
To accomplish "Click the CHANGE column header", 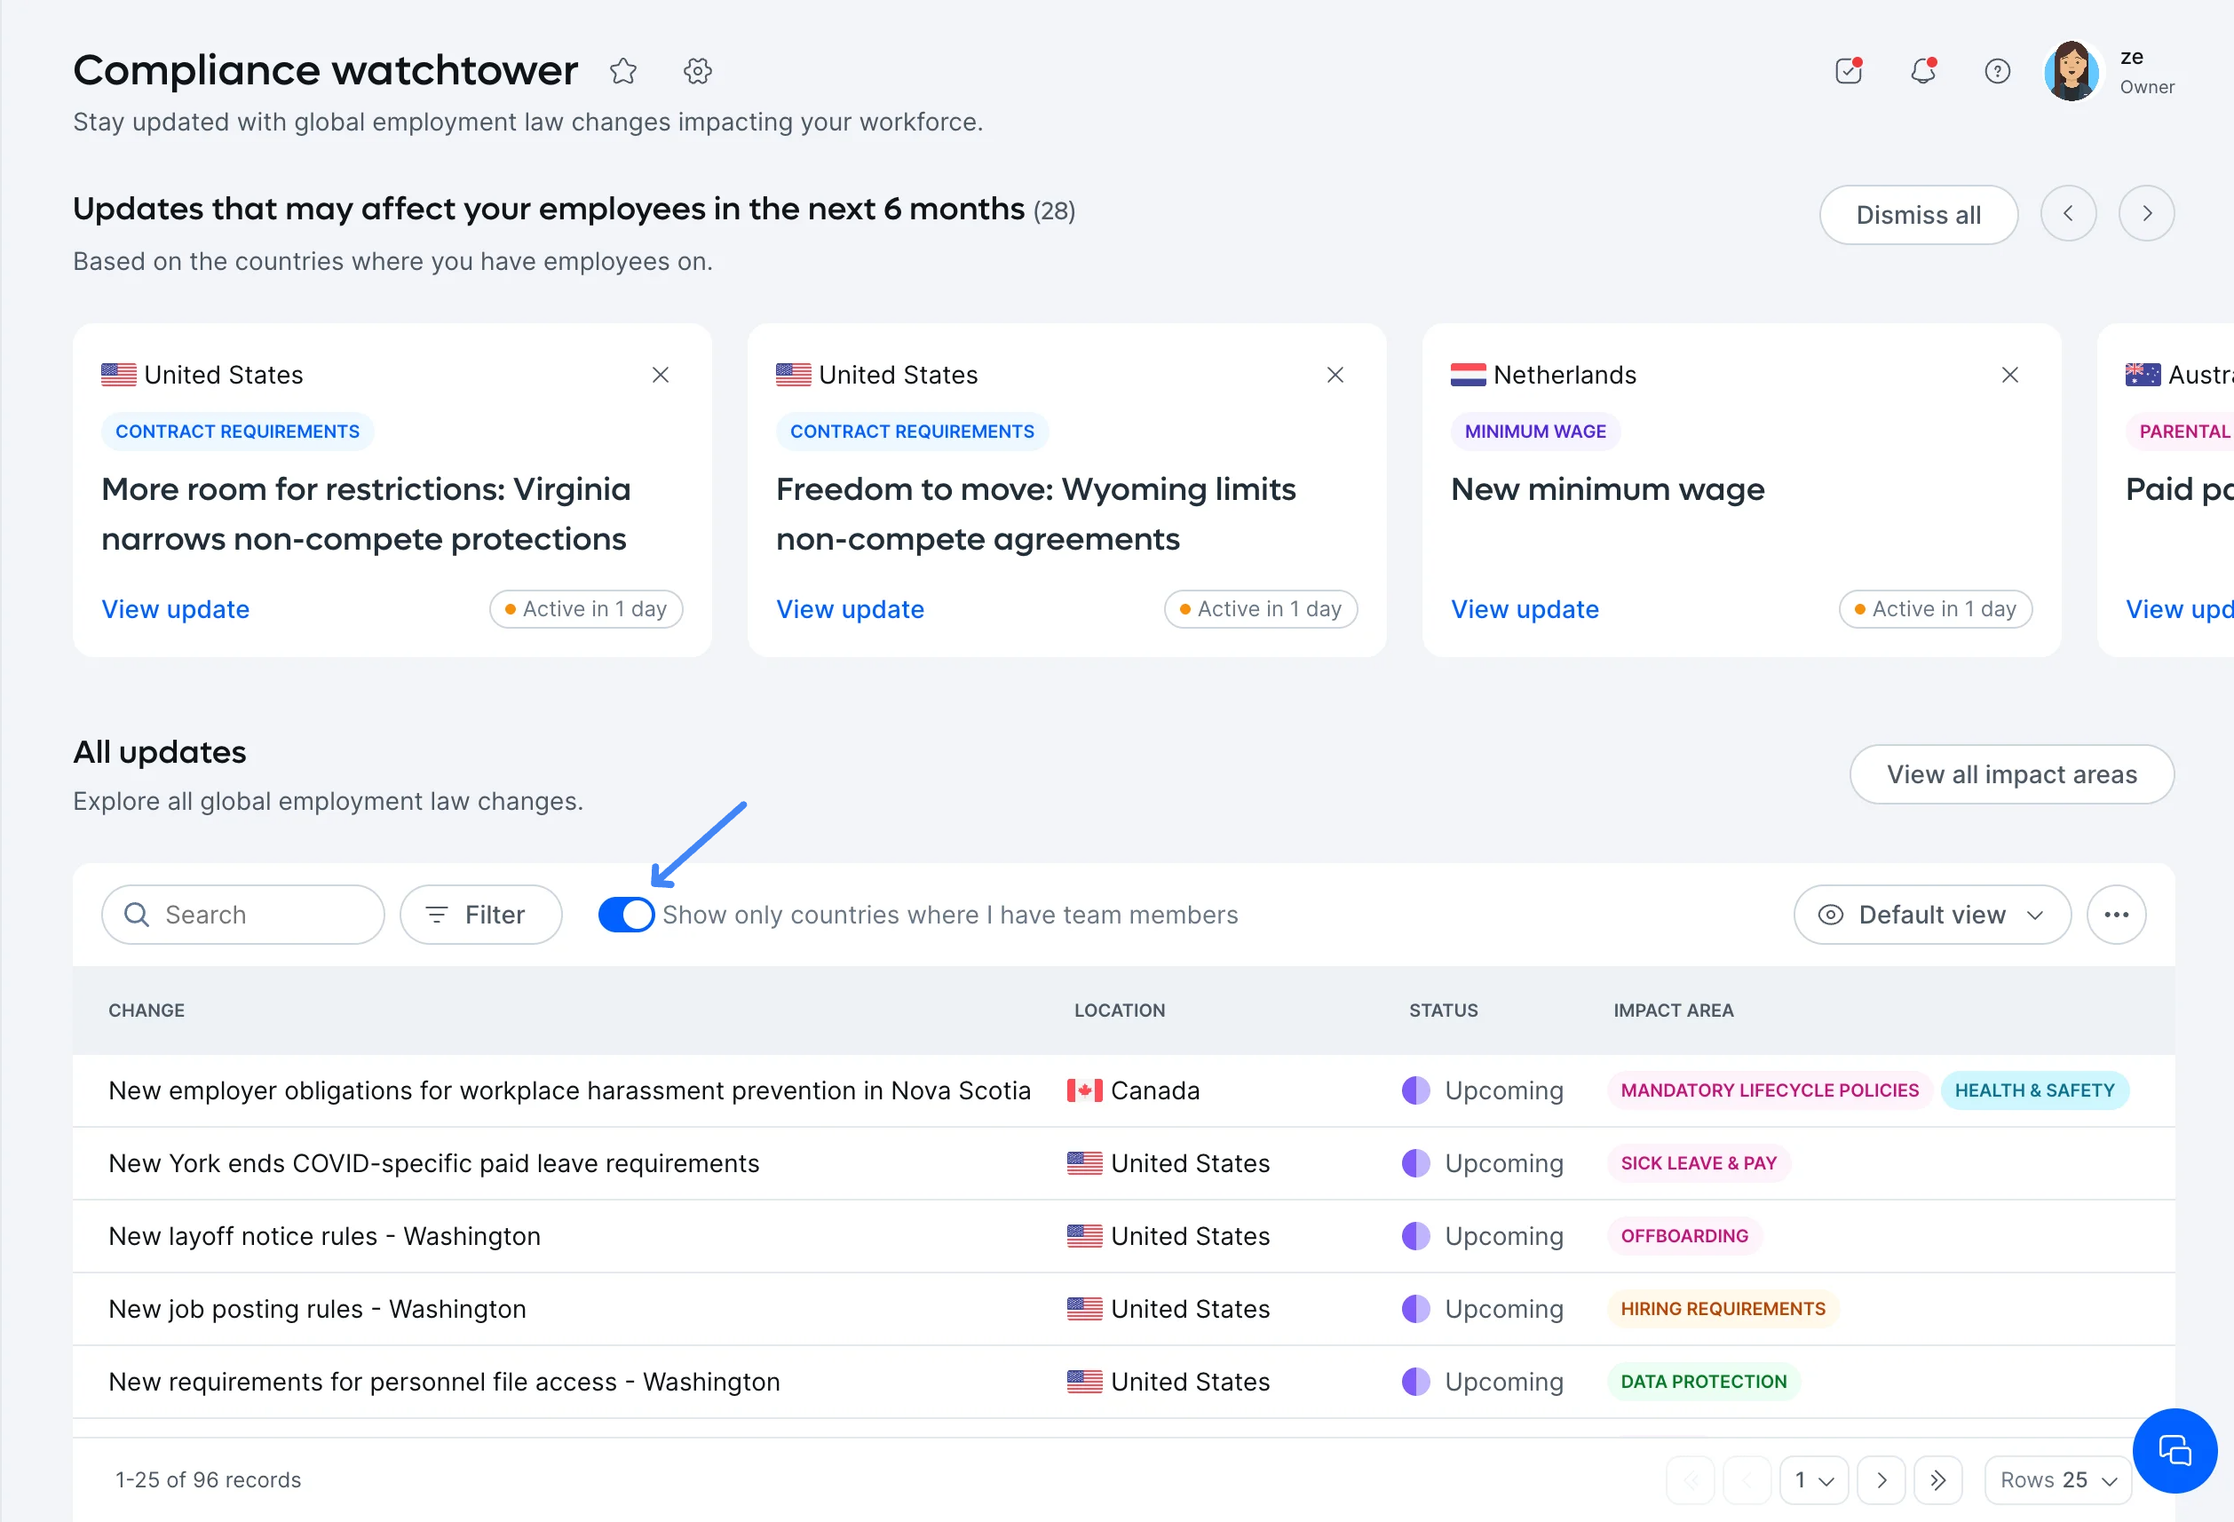I will [x=147, y=1011].
